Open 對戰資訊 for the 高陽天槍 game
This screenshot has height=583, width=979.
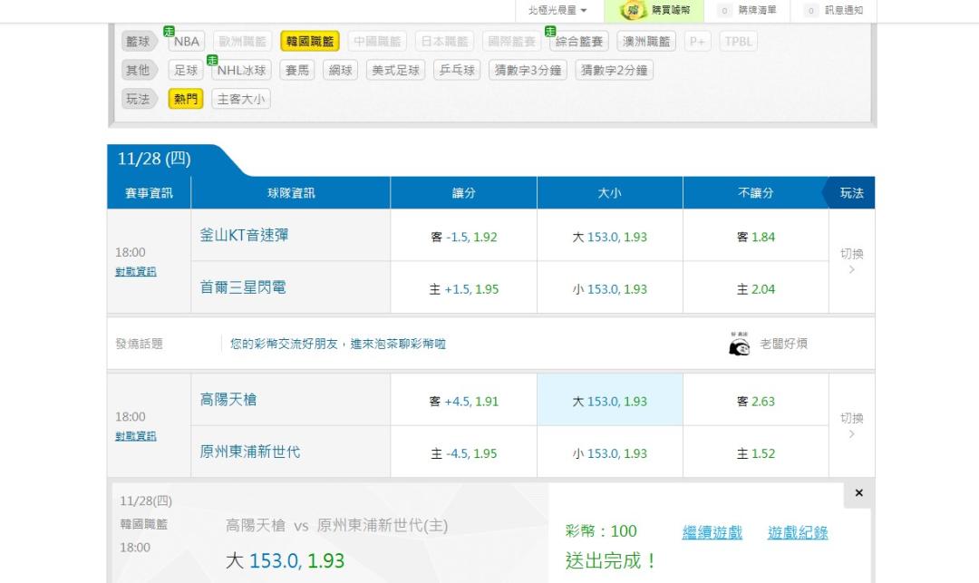[135, 436]
